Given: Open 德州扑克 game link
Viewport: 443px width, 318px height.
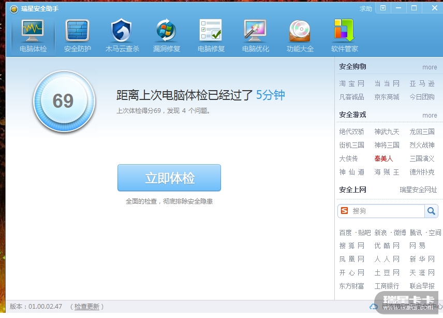Looking at the screenshot, I should pos(422,172).
